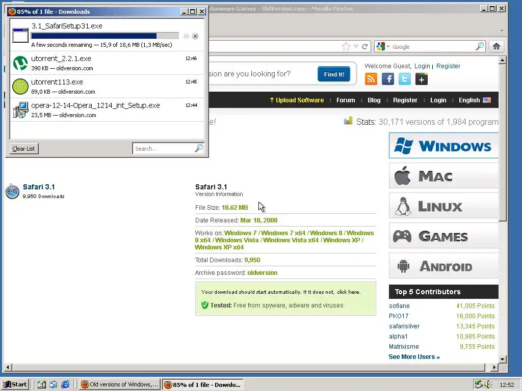Select the 85% of 1 file Downloads taskbar button

tap(203, 385)
